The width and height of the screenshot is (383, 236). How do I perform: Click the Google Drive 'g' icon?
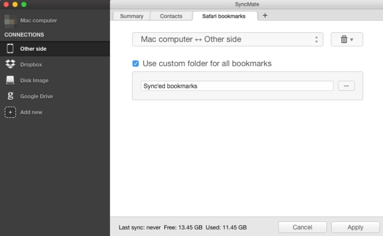pos(10,96)
